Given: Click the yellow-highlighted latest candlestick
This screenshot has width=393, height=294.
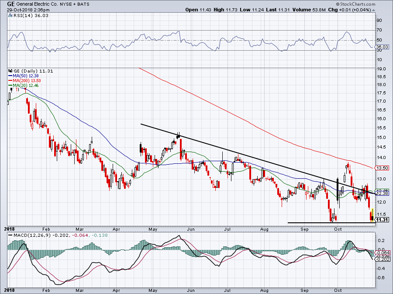Looking at the screenshot, I should (x=373, y=215).
